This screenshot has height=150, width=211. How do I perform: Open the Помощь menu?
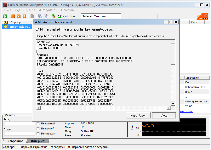coord(68,10)
